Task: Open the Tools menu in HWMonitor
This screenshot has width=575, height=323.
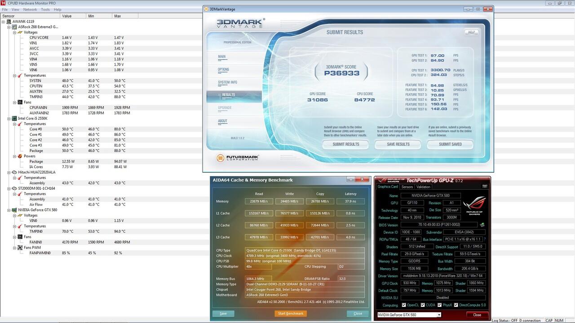Action: tap(45, 9)
